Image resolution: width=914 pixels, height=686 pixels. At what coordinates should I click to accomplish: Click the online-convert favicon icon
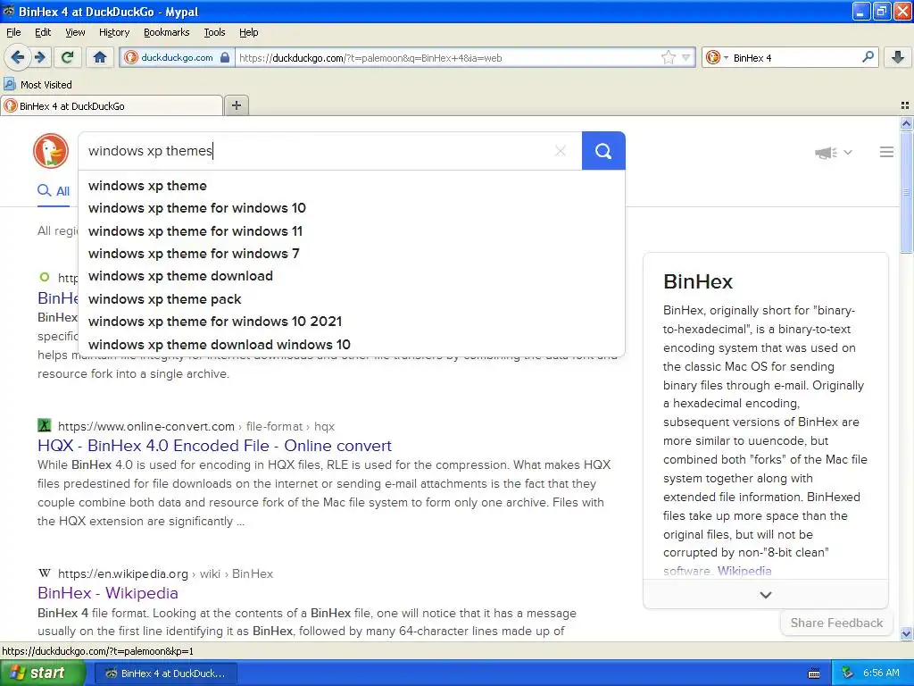coord(45,425)
